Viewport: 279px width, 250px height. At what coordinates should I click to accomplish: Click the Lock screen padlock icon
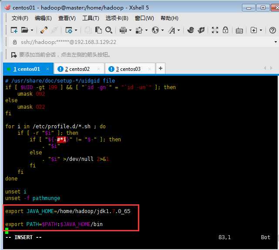tap(225, 30)
